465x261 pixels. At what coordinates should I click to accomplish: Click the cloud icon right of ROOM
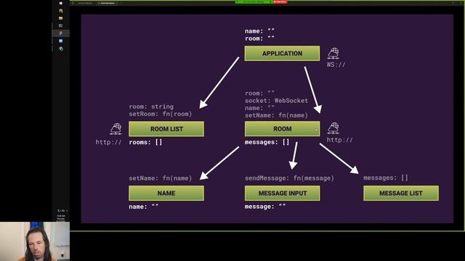333,128
